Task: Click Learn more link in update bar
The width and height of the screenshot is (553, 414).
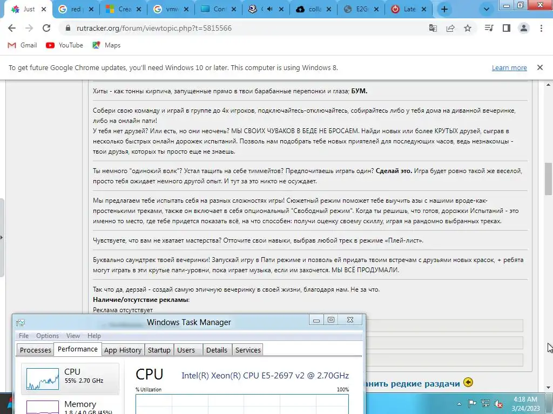Action: 509,67
